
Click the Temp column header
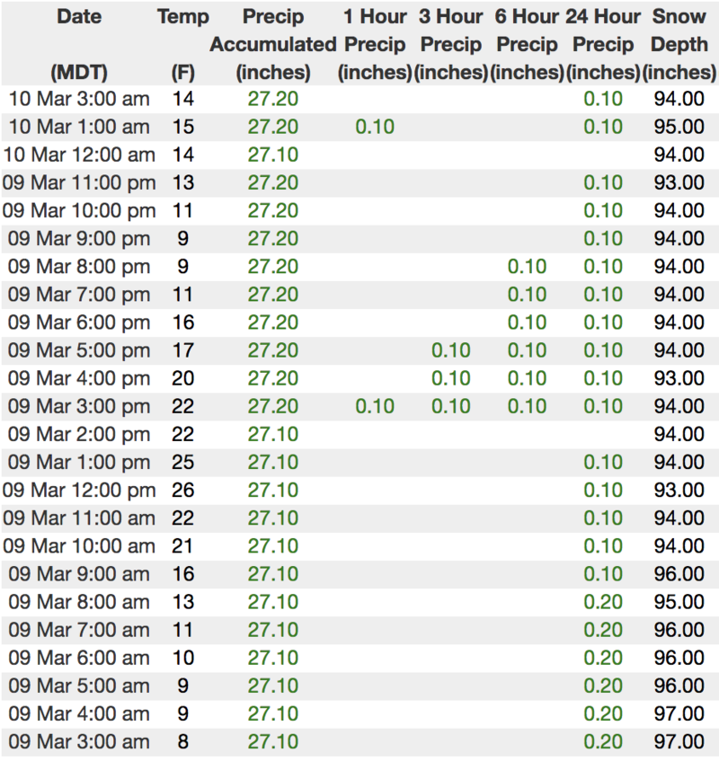[182, 17]
